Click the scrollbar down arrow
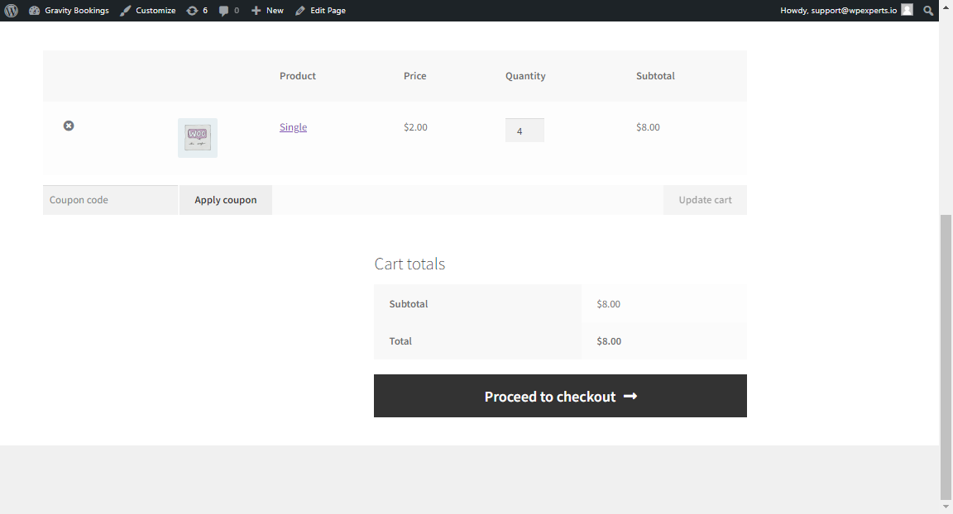 pyautogui.click(x=946, y=507)
